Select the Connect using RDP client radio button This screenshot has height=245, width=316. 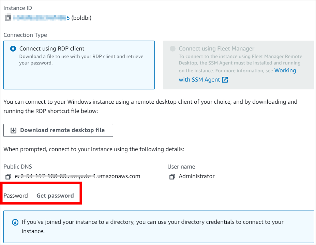pyautogui.click(x=13, y=49)
